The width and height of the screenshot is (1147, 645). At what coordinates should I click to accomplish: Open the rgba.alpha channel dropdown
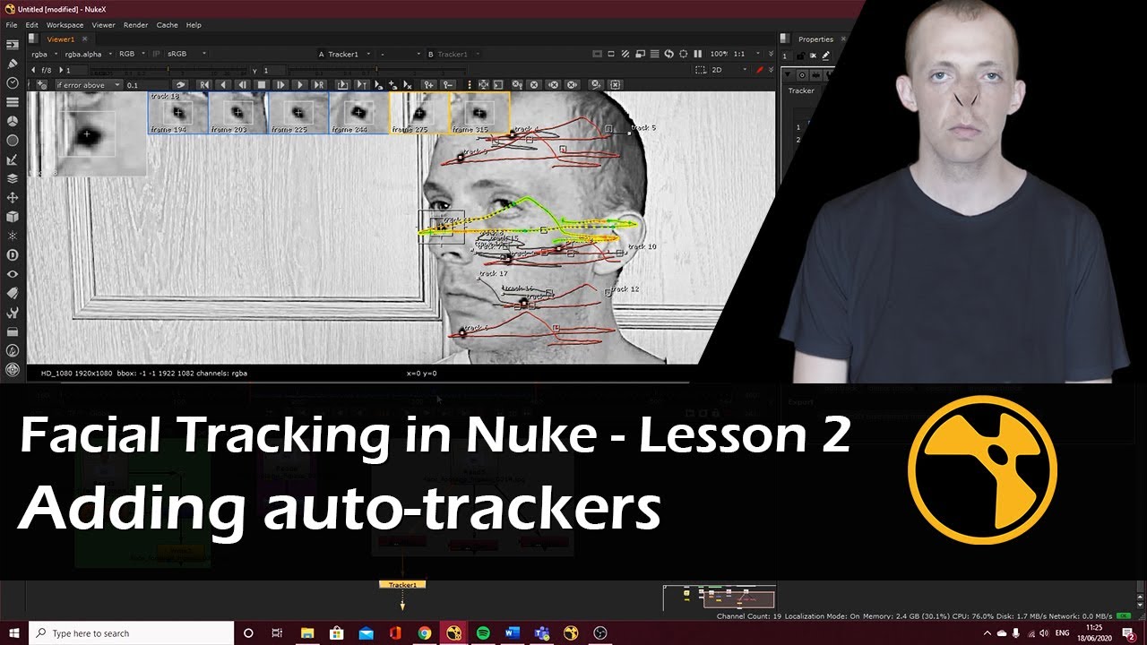click(x=88, y=54)
